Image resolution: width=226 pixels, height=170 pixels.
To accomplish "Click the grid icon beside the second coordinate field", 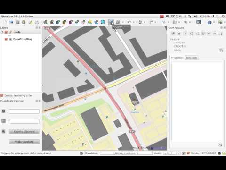I will pyautogui.click(x=3, y=121).
